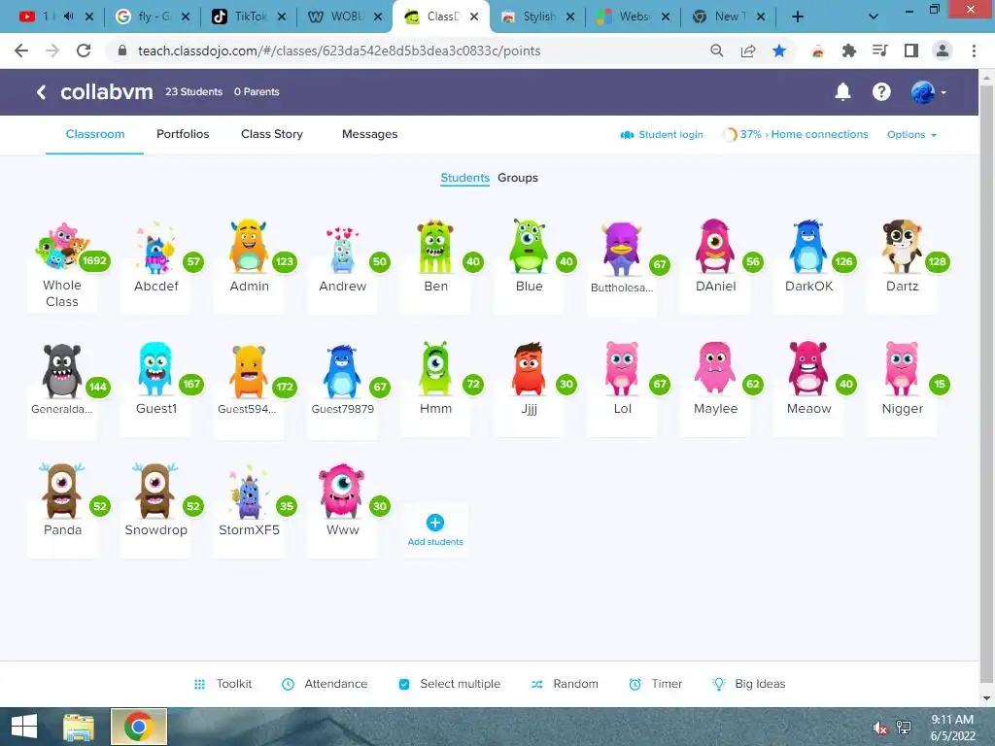The image size is (995, 746).
Task: Select Panda's brown cyclops avatar
Action: pos(61,491)
